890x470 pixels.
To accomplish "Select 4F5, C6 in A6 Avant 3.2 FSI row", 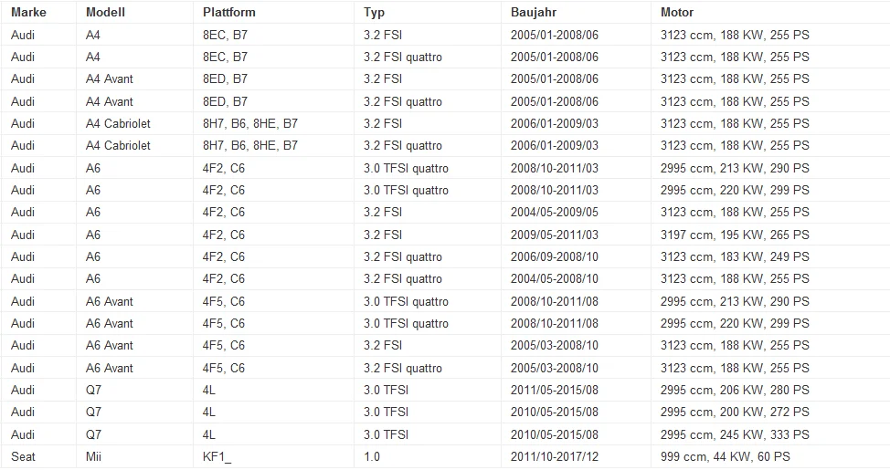I will coord(223,345).
